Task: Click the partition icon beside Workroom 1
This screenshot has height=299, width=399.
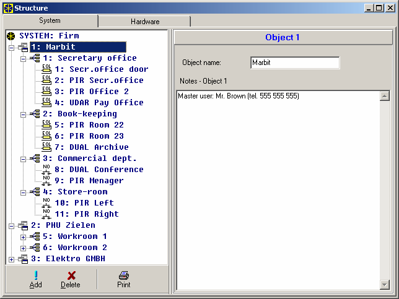Action: coord(35,236)
